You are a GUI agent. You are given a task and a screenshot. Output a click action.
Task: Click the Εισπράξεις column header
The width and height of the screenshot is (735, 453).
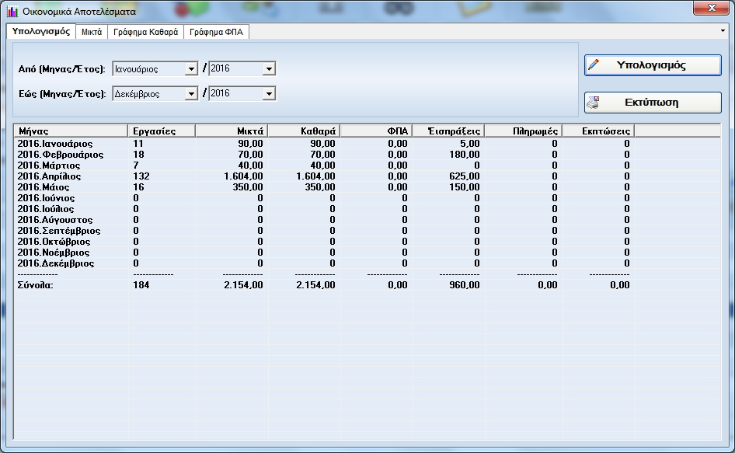[447, 131]
